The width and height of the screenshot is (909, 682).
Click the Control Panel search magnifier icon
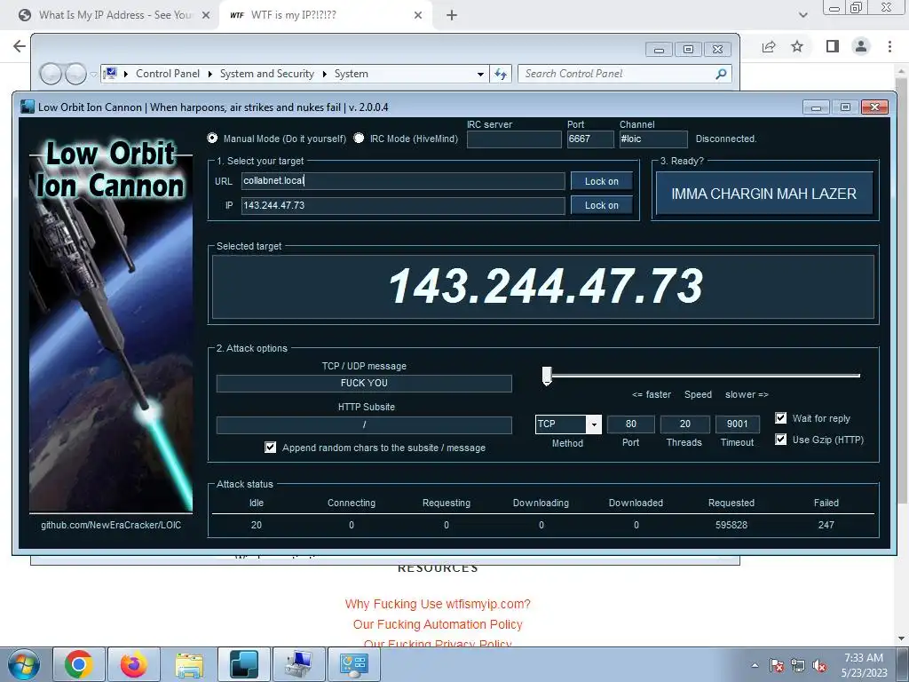tap(721, 74)
